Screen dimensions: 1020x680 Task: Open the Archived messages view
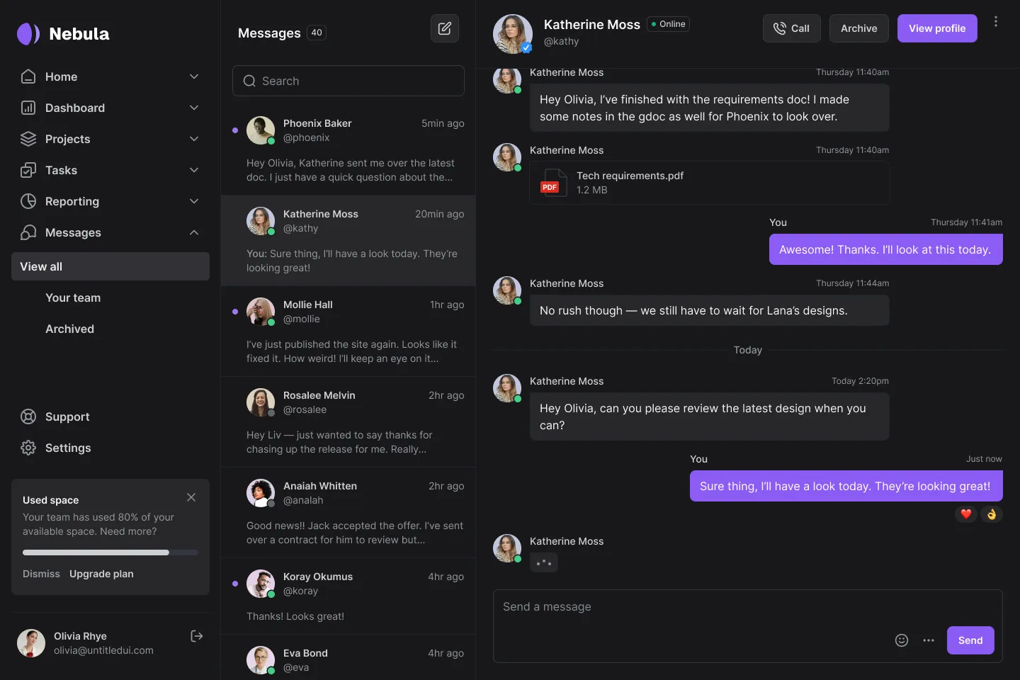point(69,329)
